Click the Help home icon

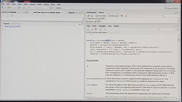(96, 29)
